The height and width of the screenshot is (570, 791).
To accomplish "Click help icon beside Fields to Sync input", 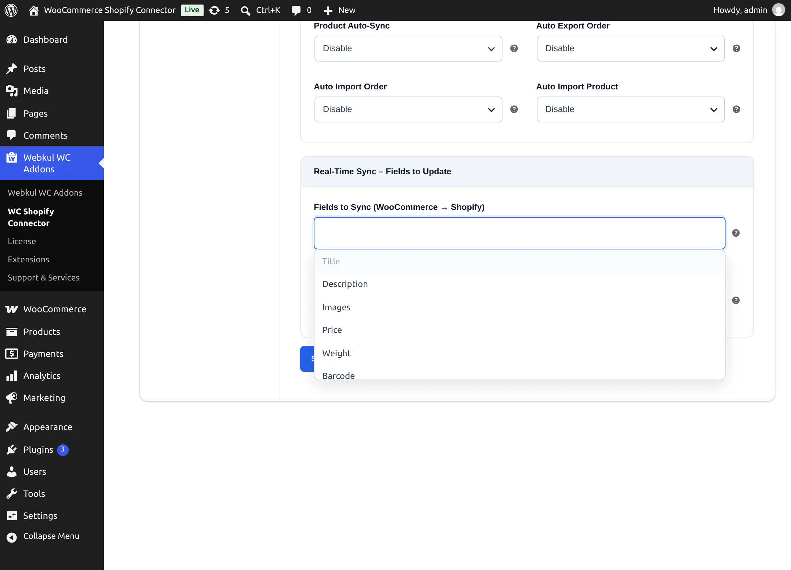I will [736, 233].
